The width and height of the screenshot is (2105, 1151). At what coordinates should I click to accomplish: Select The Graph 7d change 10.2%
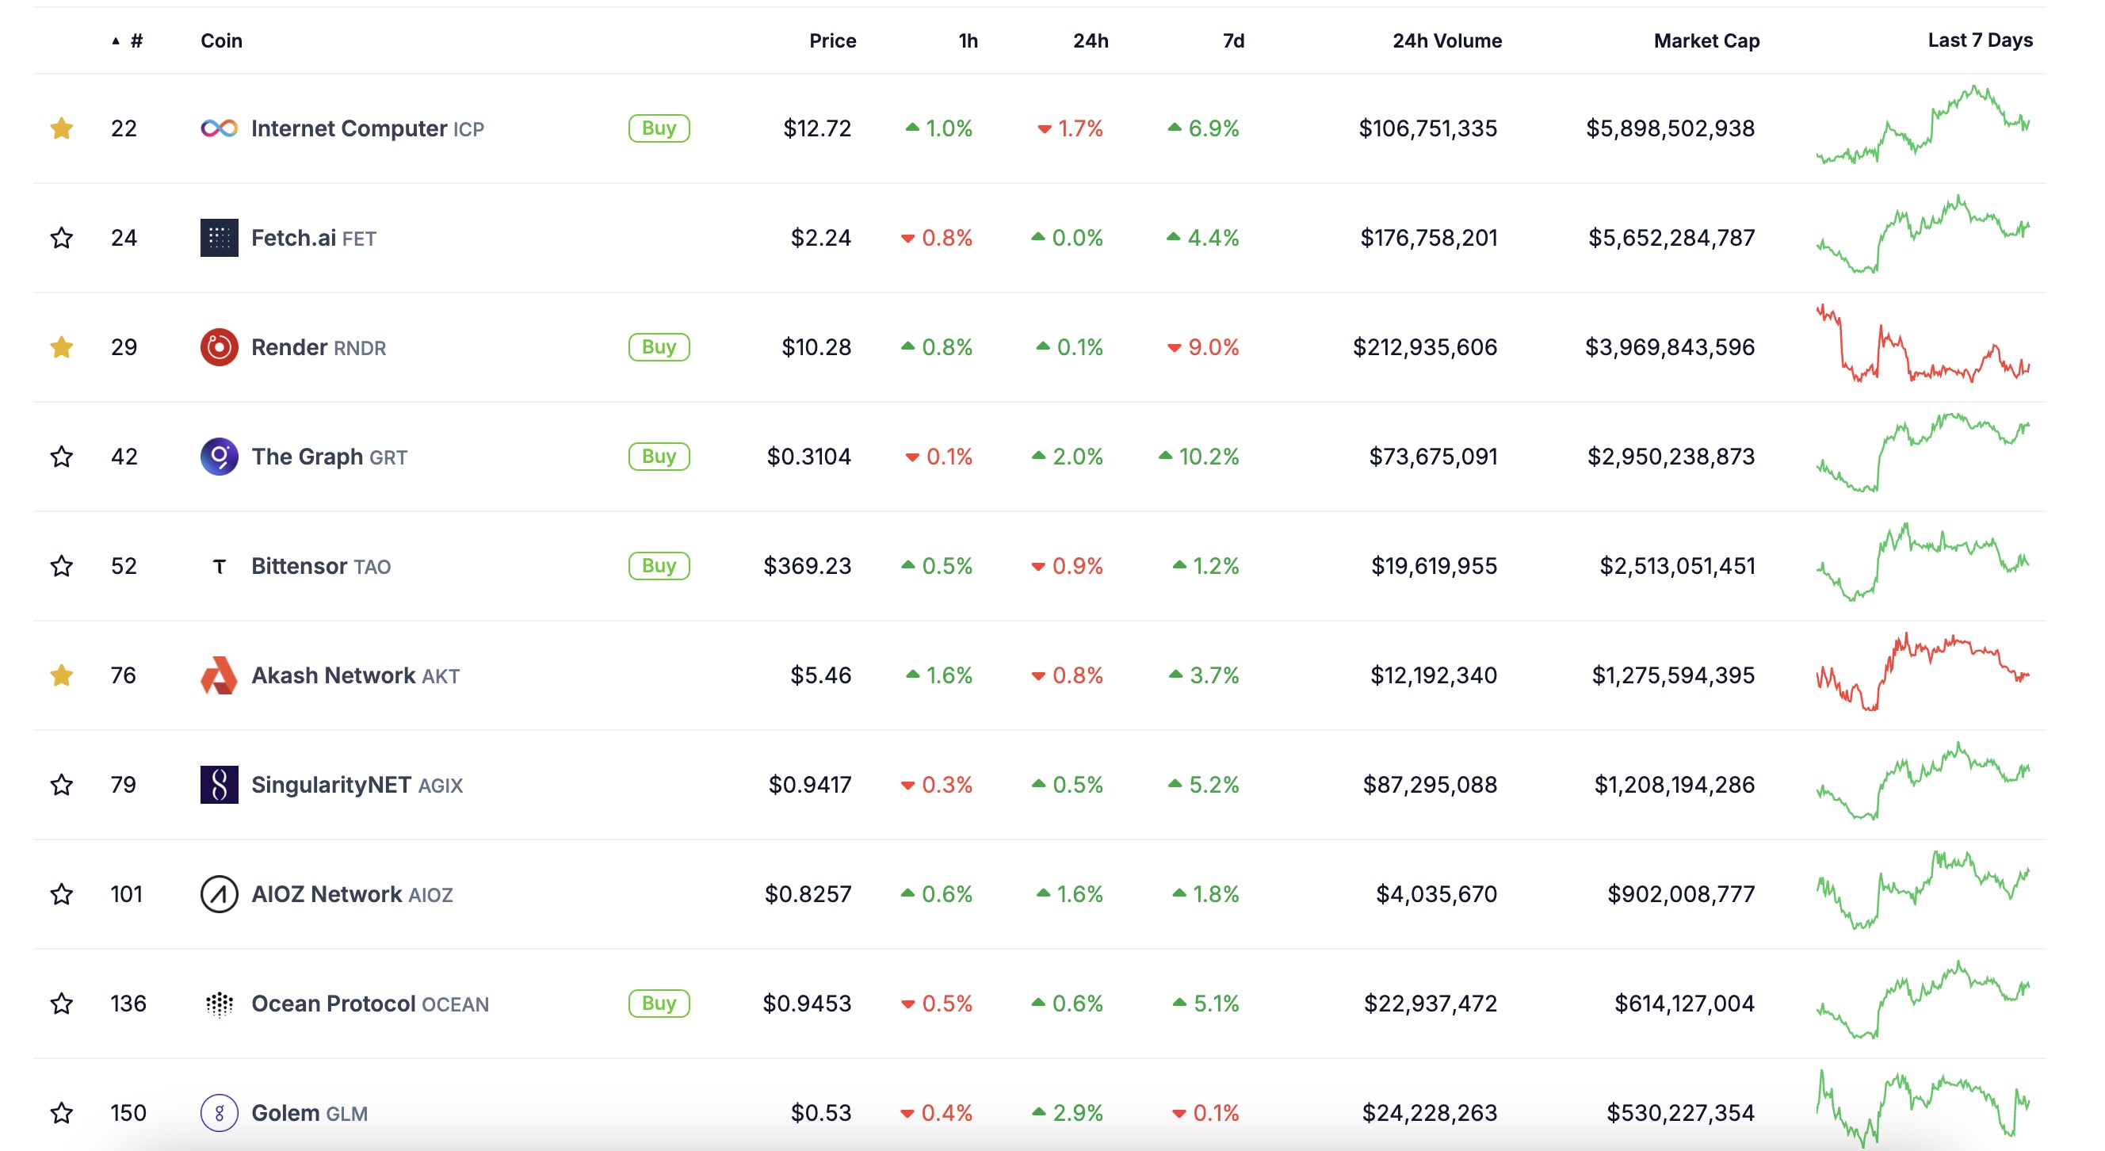(1199, 456)
